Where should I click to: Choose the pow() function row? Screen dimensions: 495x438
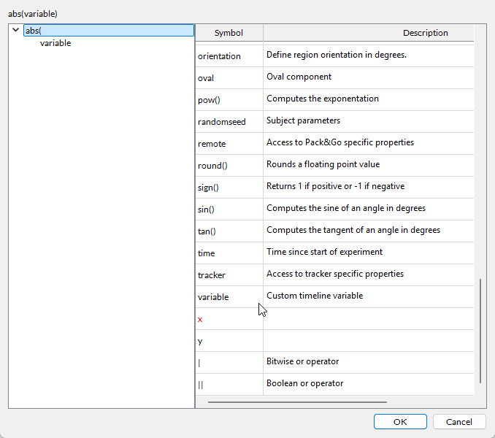click(x=210, y=100)
